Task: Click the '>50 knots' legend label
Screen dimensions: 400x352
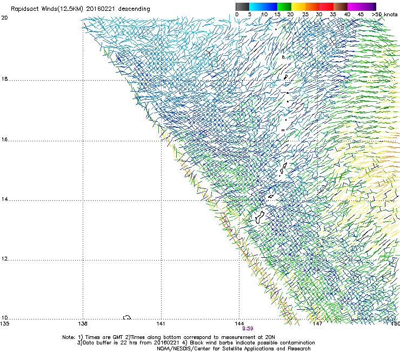Action: point(384,15)
